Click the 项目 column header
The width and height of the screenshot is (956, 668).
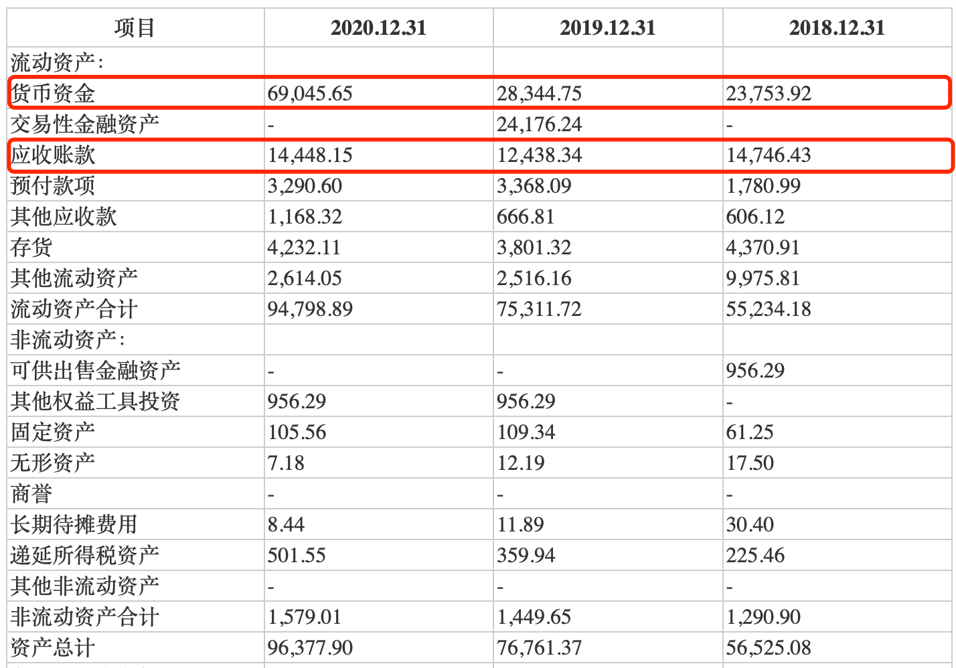point(135,27)
